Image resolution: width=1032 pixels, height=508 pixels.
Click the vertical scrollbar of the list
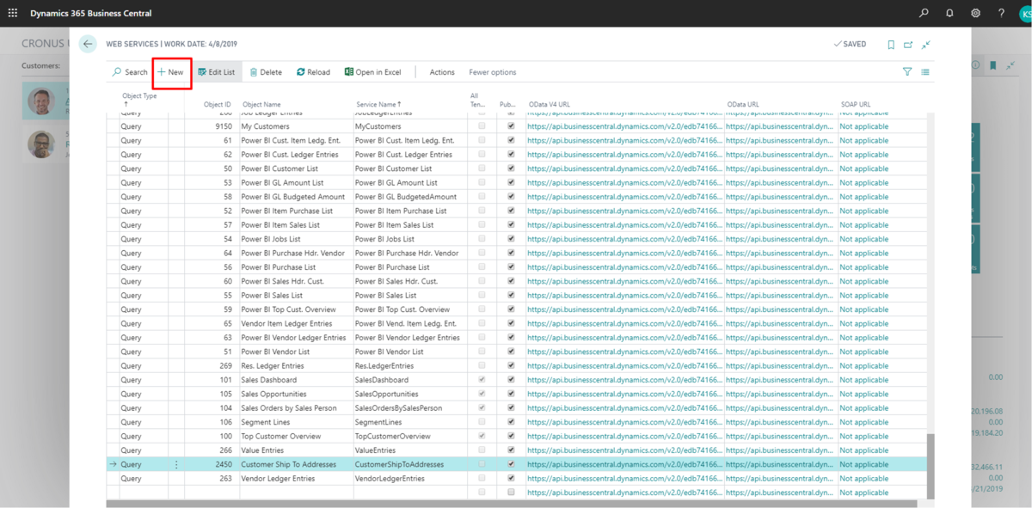[930, 467]
